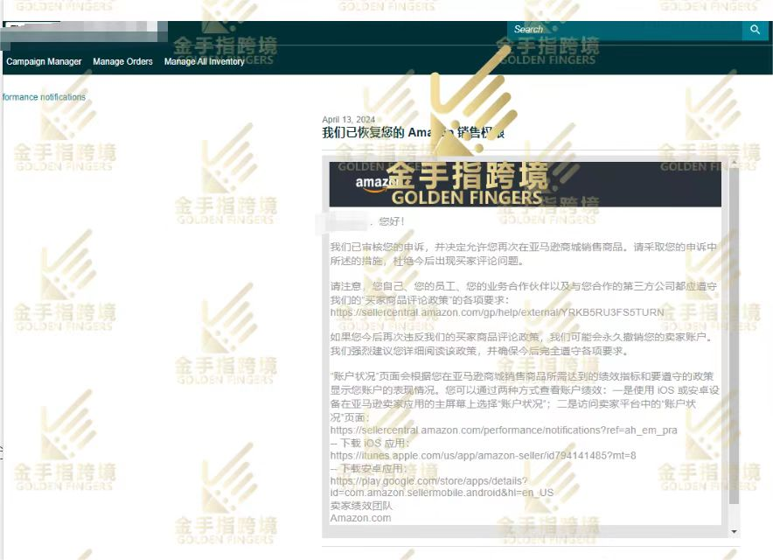Focus the Search input field
This screenshot has height=560, width=773.
point(624,30)
